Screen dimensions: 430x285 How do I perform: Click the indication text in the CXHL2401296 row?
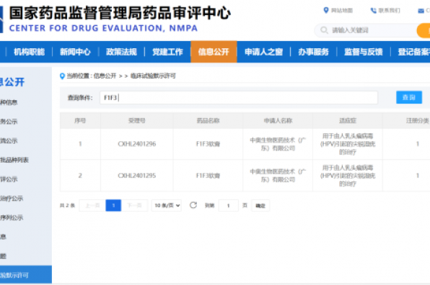pyautogui.click(x=348, y=144)
